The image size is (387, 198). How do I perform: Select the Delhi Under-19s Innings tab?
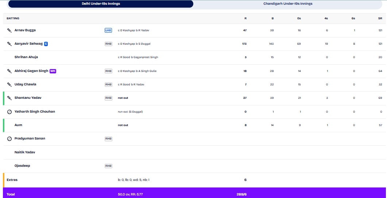(101, 4)
